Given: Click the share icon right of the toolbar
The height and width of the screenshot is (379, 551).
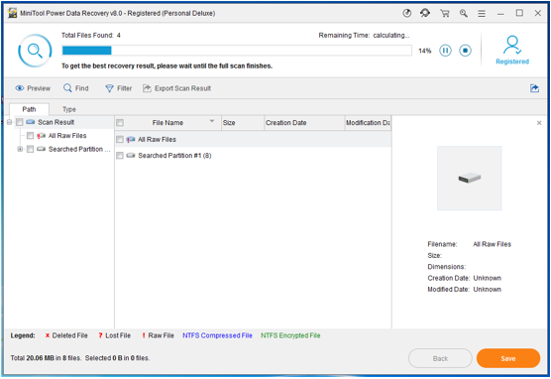Looking at the screenshot, I should (x=534, y=88).
